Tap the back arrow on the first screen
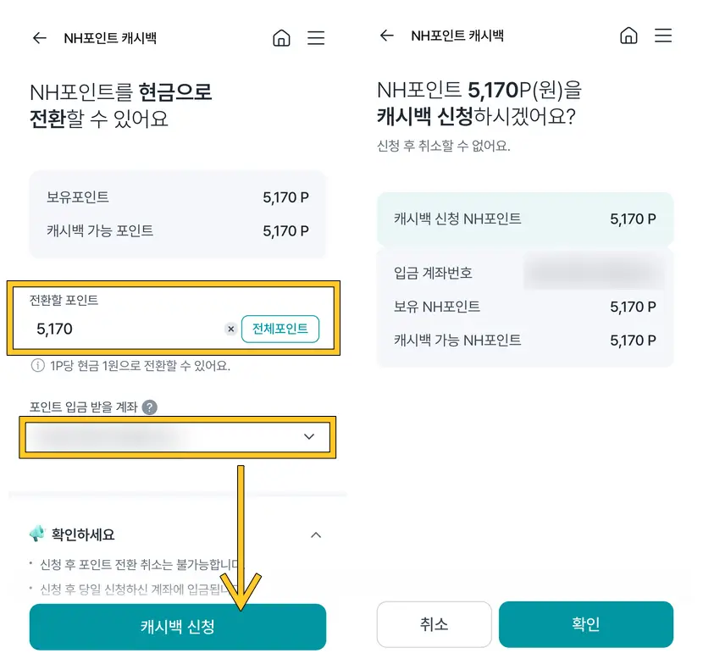The width and height of the screenshot is (703, 670). 41,37
